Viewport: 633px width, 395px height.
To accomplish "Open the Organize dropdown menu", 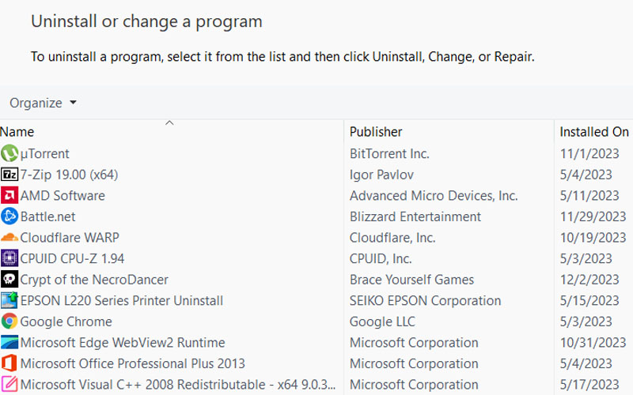I will 43,103.
